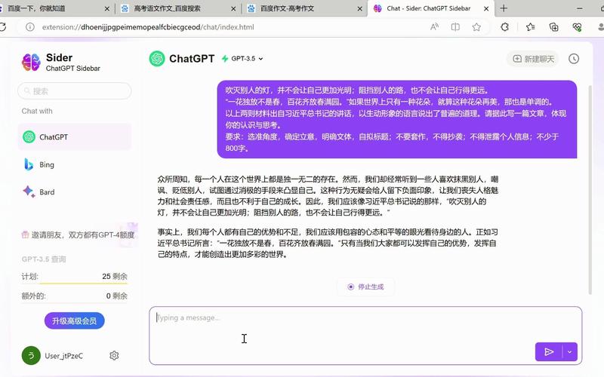The height and width of the screenshot is (377, 604).
Task: Open the invite friends GPT-4 banner
Action: tap(79, 234)
